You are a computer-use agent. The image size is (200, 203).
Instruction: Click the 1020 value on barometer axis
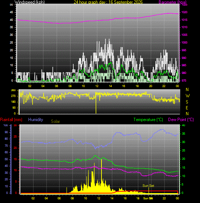(184, 12)
